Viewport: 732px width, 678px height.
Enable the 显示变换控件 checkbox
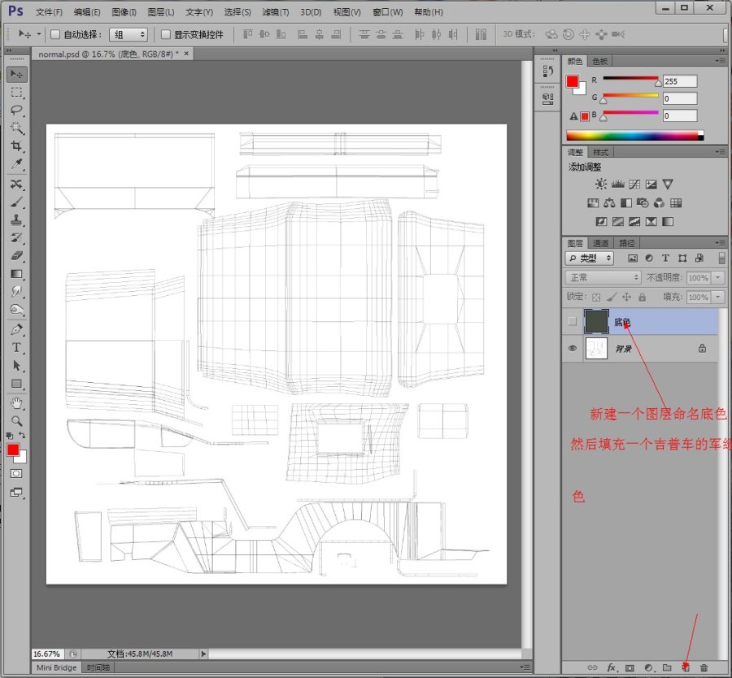coord(166,35)
